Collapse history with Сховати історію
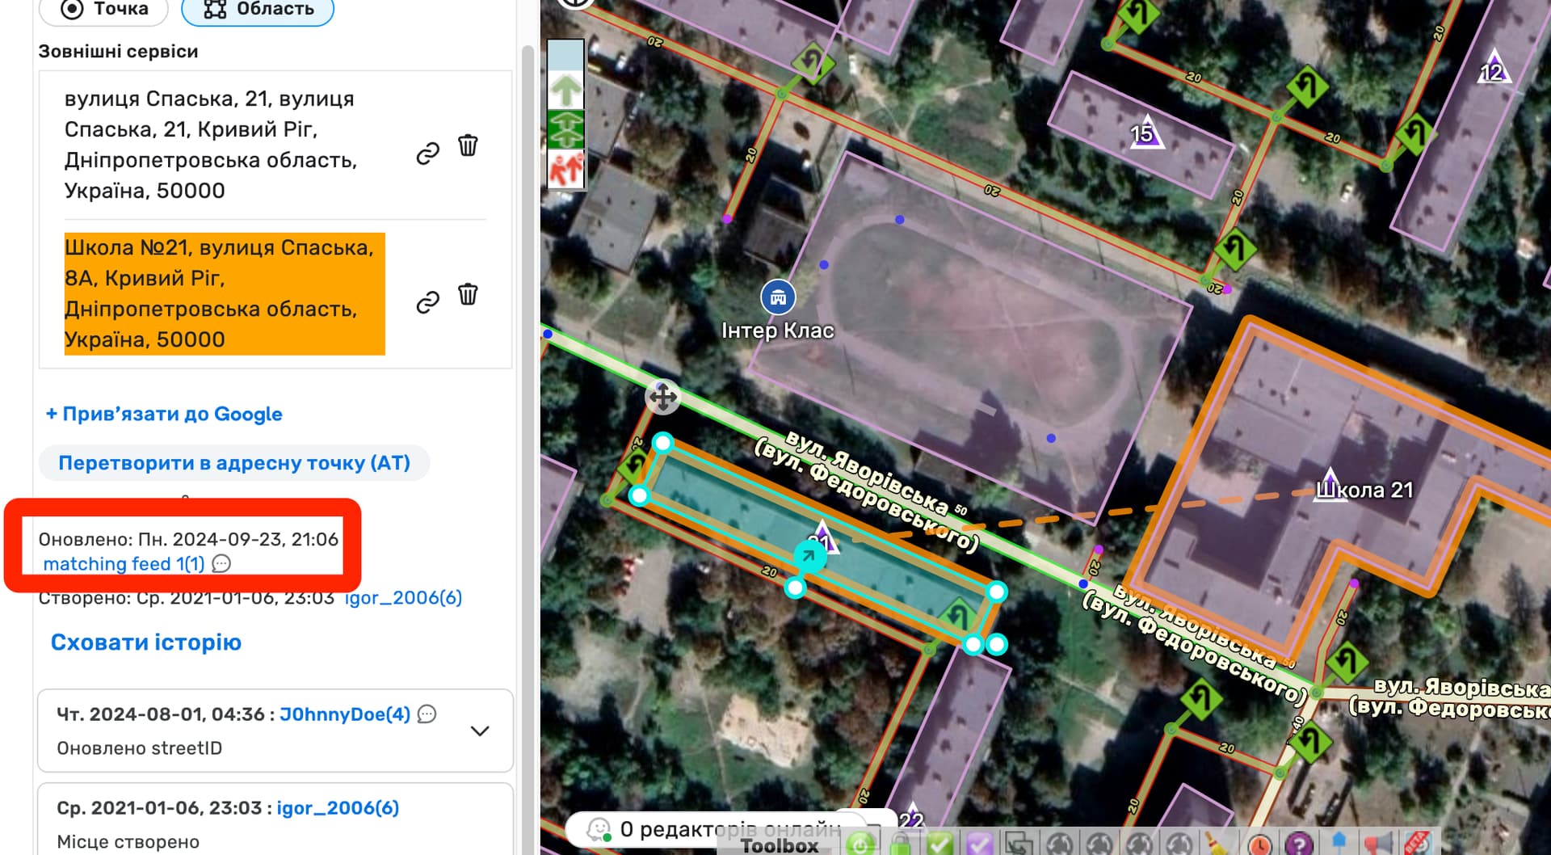The width and height of the screenshot is (1551, 855). (x=146, y=642)
